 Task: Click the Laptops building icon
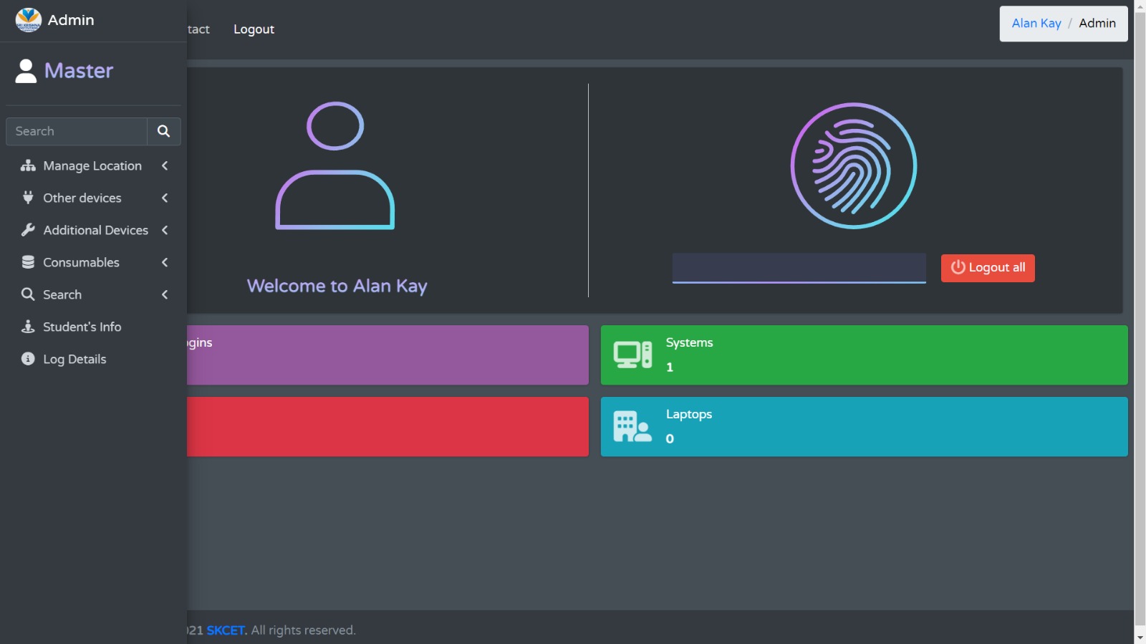(x=632, y=426)
